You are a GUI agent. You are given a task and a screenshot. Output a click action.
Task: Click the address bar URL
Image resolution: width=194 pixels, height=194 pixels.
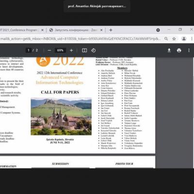click(x=81, y=39)
